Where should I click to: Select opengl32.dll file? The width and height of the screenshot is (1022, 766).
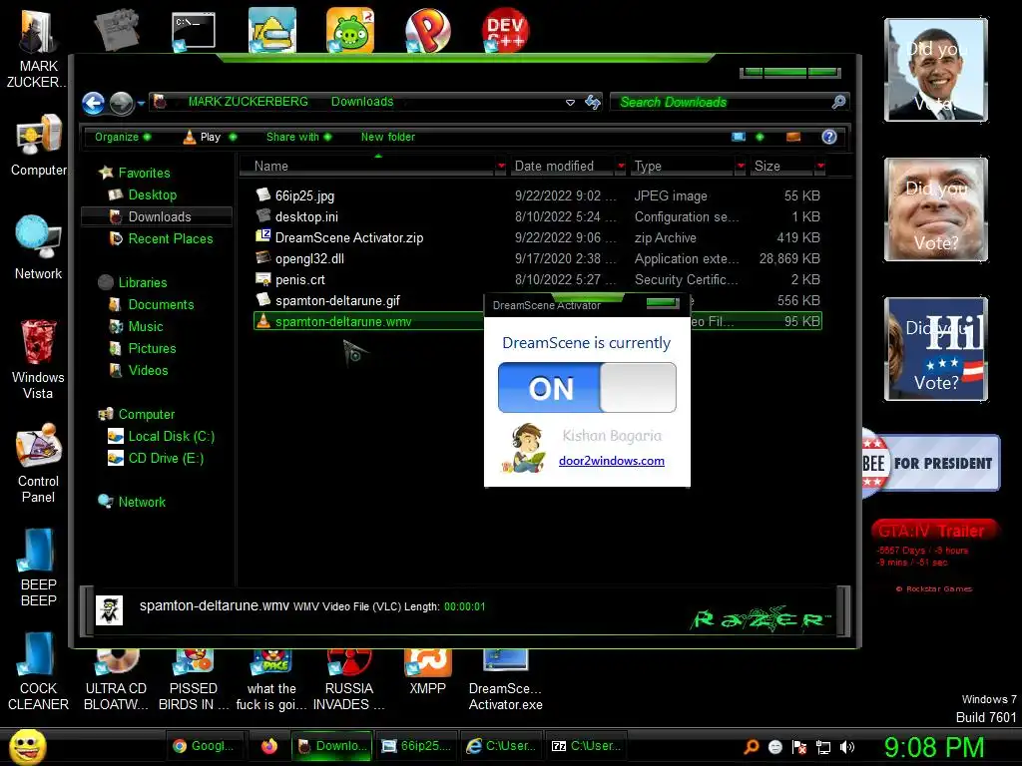point(538,258)
